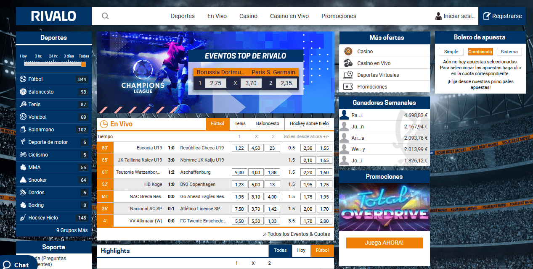533x269 pixels.
Task: Click odds 1,22 for Escocia U19
Action: (239, 148)
